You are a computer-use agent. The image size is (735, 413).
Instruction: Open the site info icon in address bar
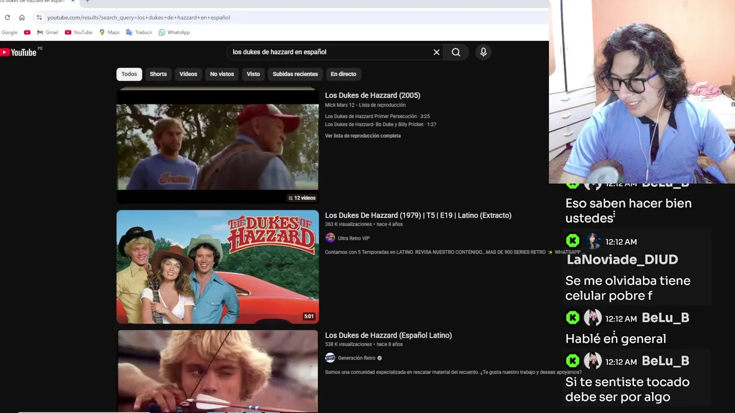[39, 17]
